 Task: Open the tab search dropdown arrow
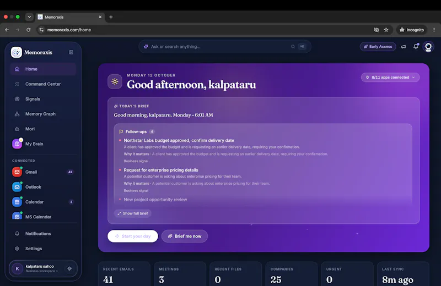(x=29, y=17)
